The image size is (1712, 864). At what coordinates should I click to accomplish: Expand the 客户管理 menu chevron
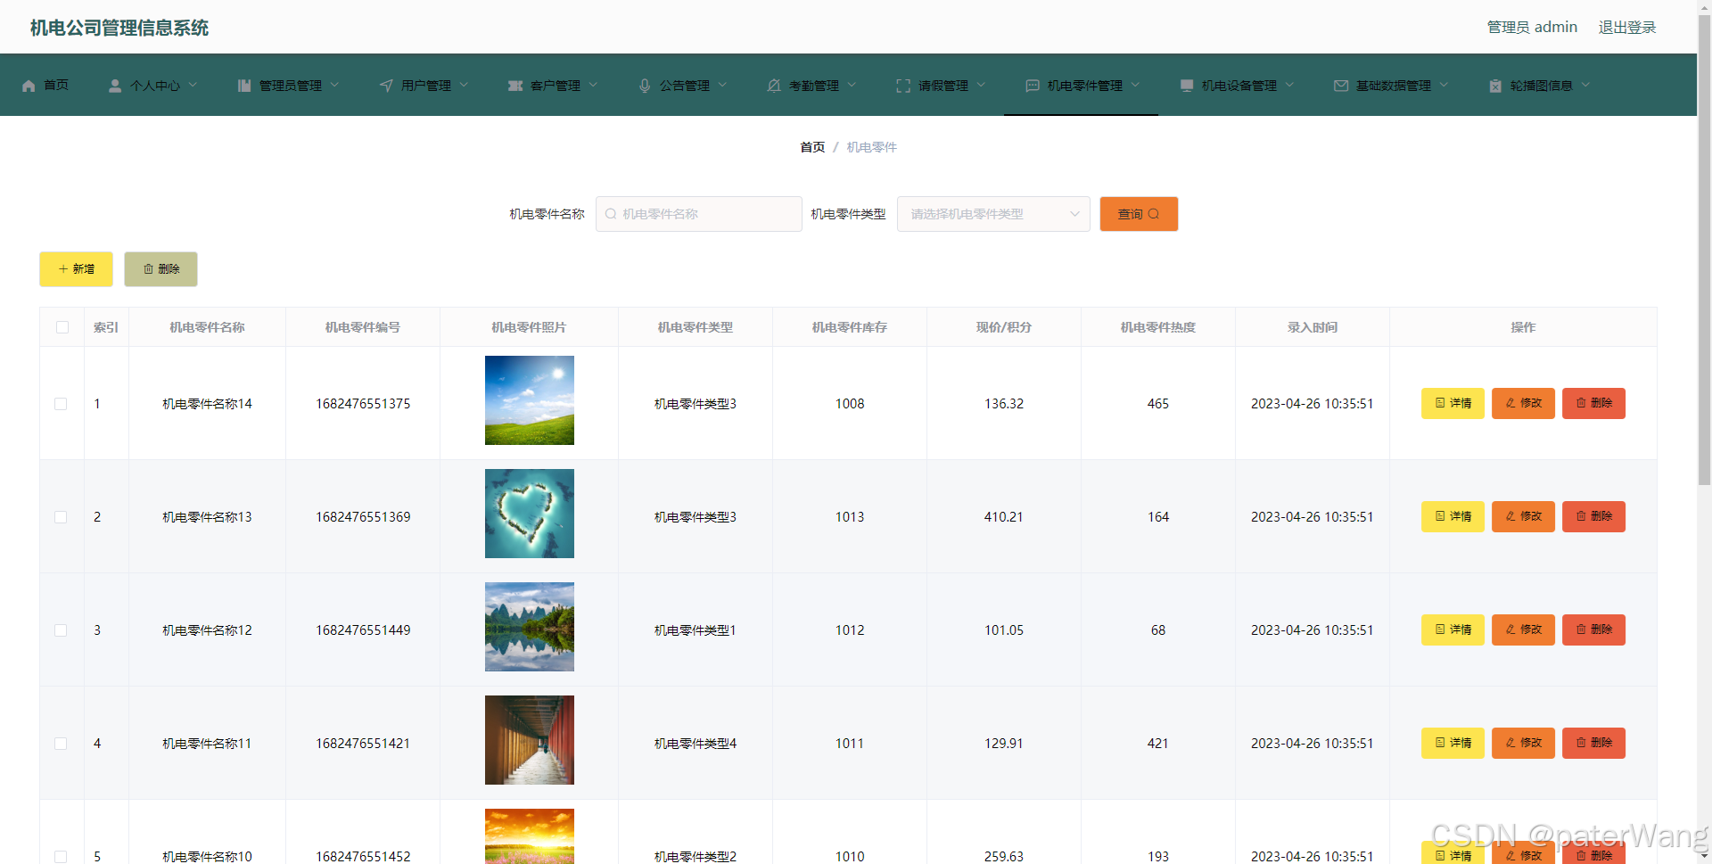click(593, 86)
